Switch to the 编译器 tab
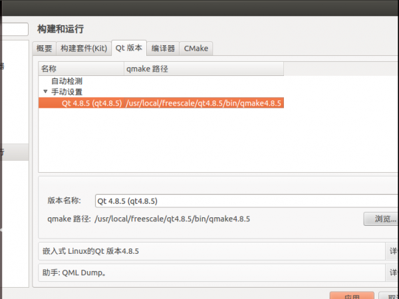This screenshot has height=299, width=399. [163, 49]
